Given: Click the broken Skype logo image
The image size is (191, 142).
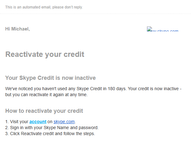Looking at the screenshot, I should tap(149, 29).
